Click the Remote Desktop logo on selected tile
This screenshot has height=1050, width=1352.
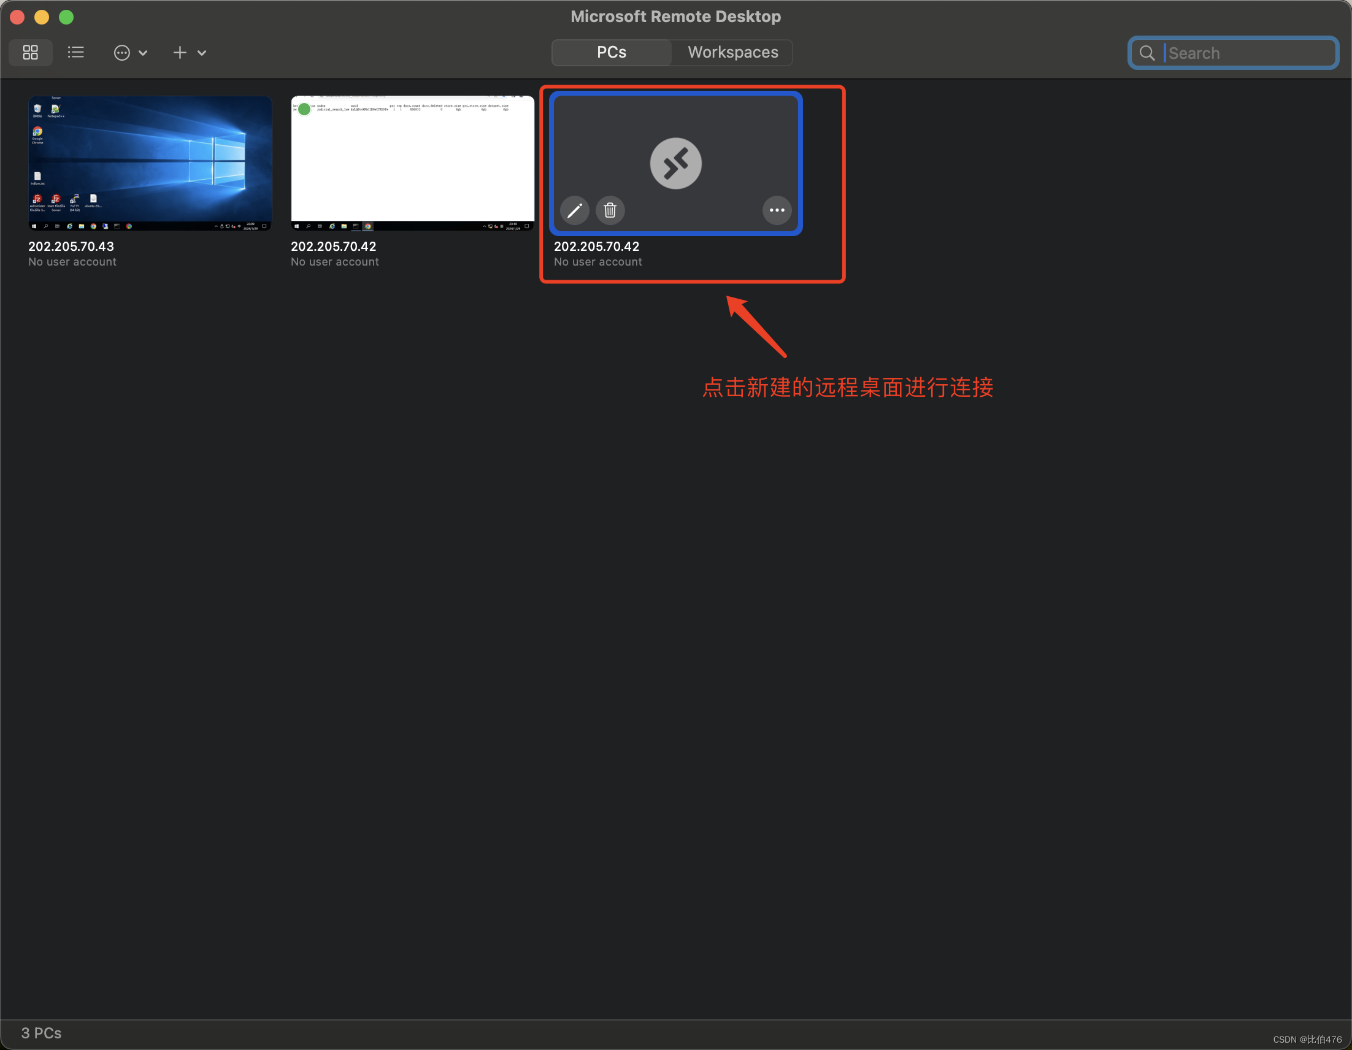675,163
